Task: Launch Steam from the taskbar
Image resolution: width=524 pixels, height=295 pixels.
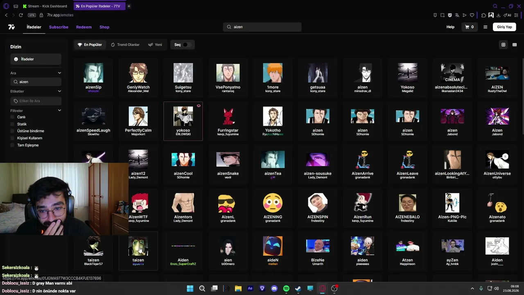Action: [298, 288]
